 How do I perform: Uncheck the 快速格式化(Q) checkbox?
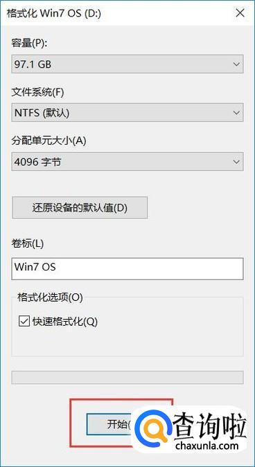tap(24, 321)
